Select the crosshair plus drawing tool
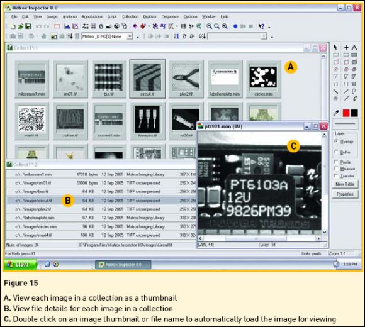This screenshot has height=327, width=365. (346, 47)
